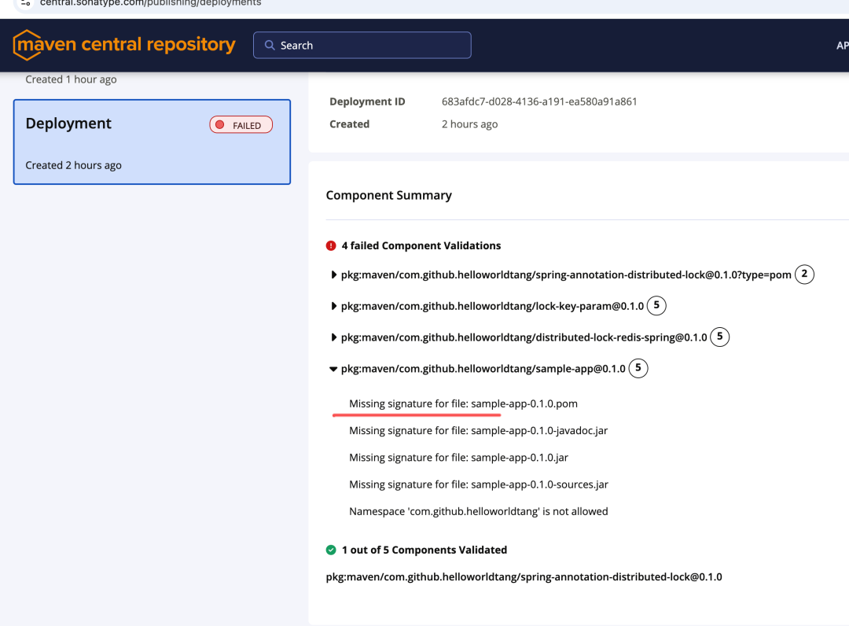The height and width of the screenshot is (626, 849).
Task: Click the red failed validations alert icon
Action: tap(331, 246)
